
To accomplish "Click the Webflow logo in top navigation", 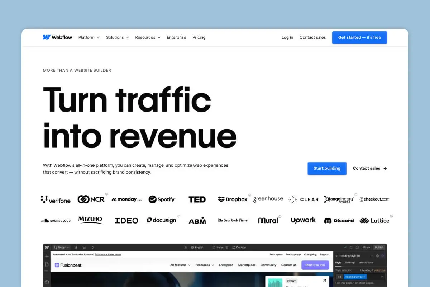I will [57, 37].
